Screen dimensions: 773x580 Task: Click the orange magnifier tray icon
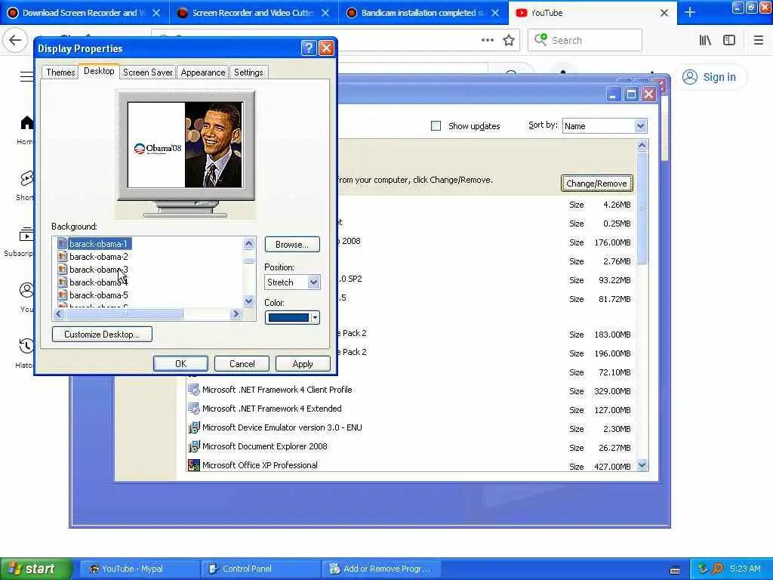[717, 569]
